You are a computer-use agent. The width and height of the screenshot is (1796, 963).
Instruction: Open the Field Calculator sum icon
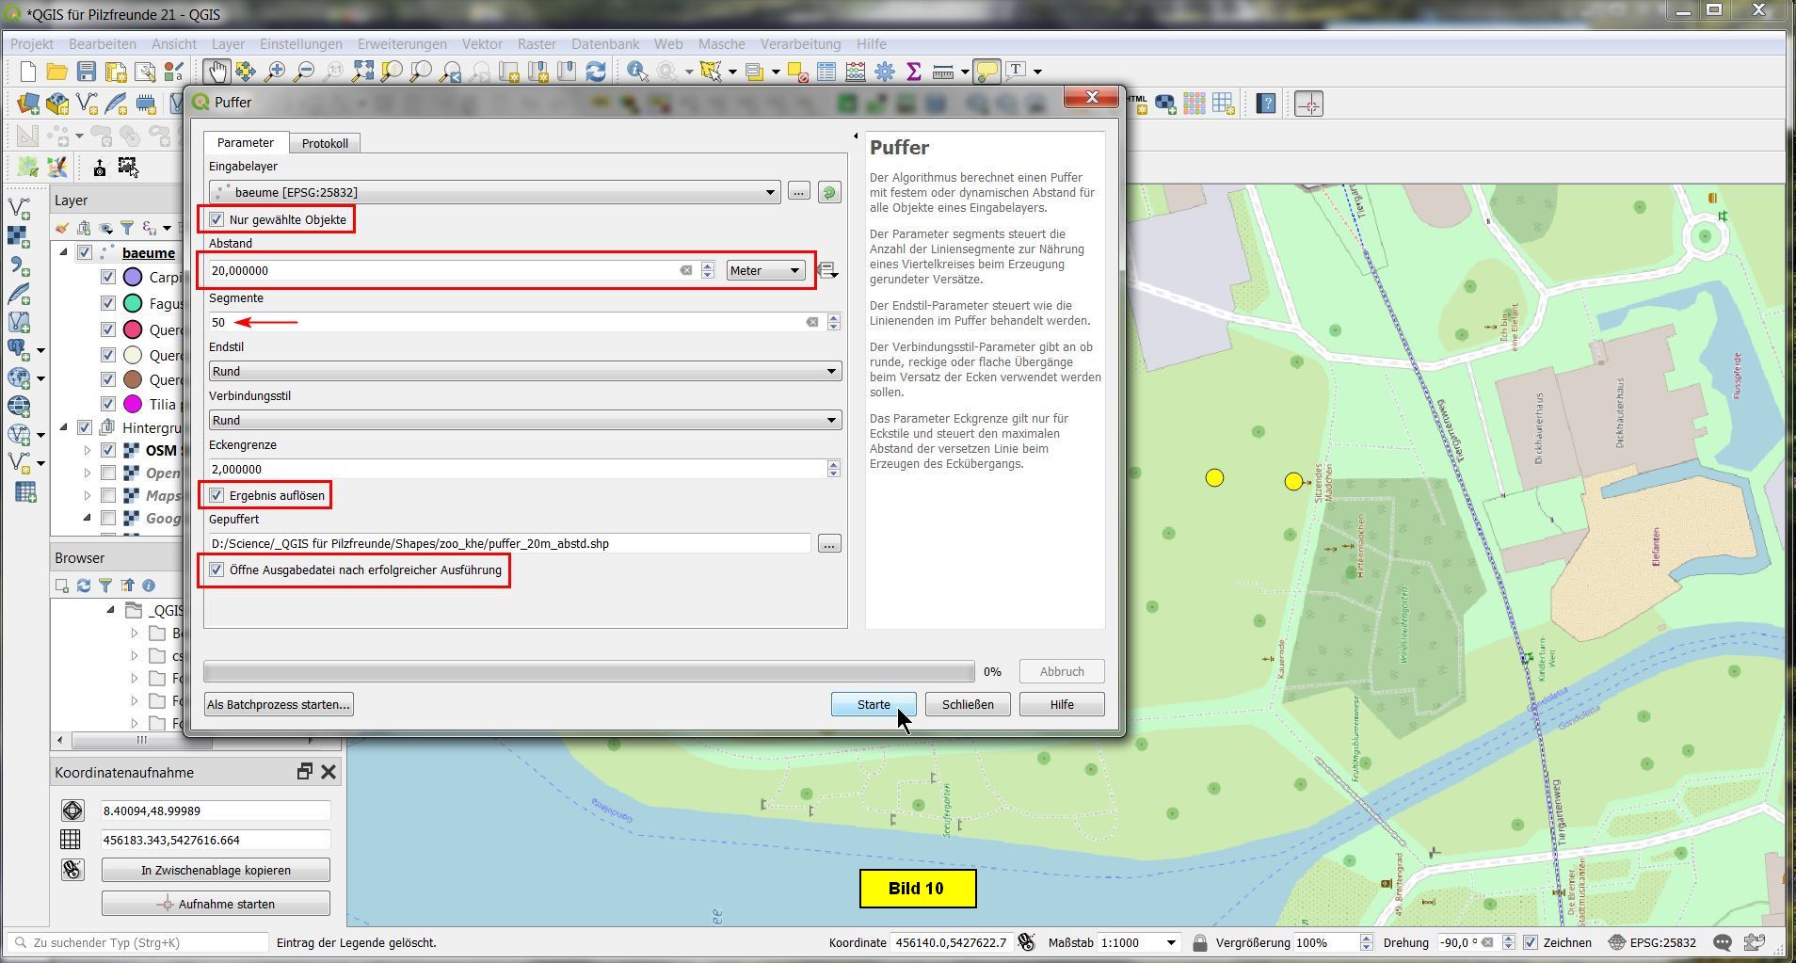coord(912,72)
